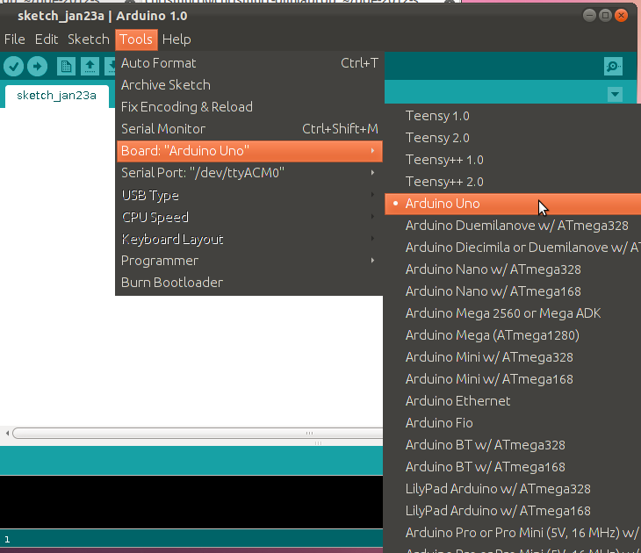Expand the CPU Speed submenu
This screenshot has width=641, height=553.
249,217
